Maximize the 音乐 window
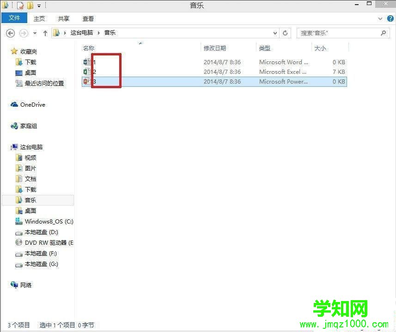Image resolution: width=396 pixels, height=332 pixels. (369, 4)
